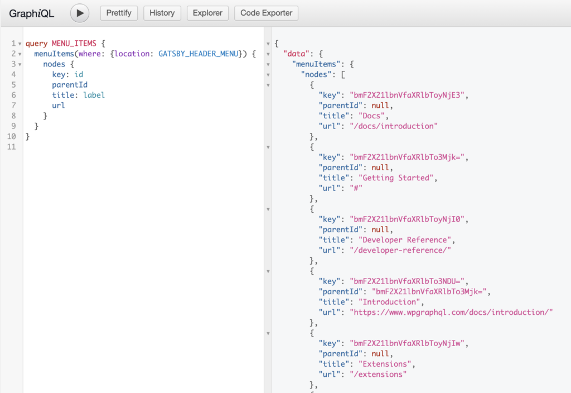The image size is (571, 393).
Task: Collapse the top-level result object
Action: [268, 43]
